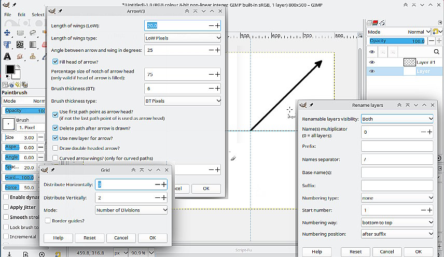Open Numbering way dropdown
This screenshot has width=444, height=257.
[397, 222]
